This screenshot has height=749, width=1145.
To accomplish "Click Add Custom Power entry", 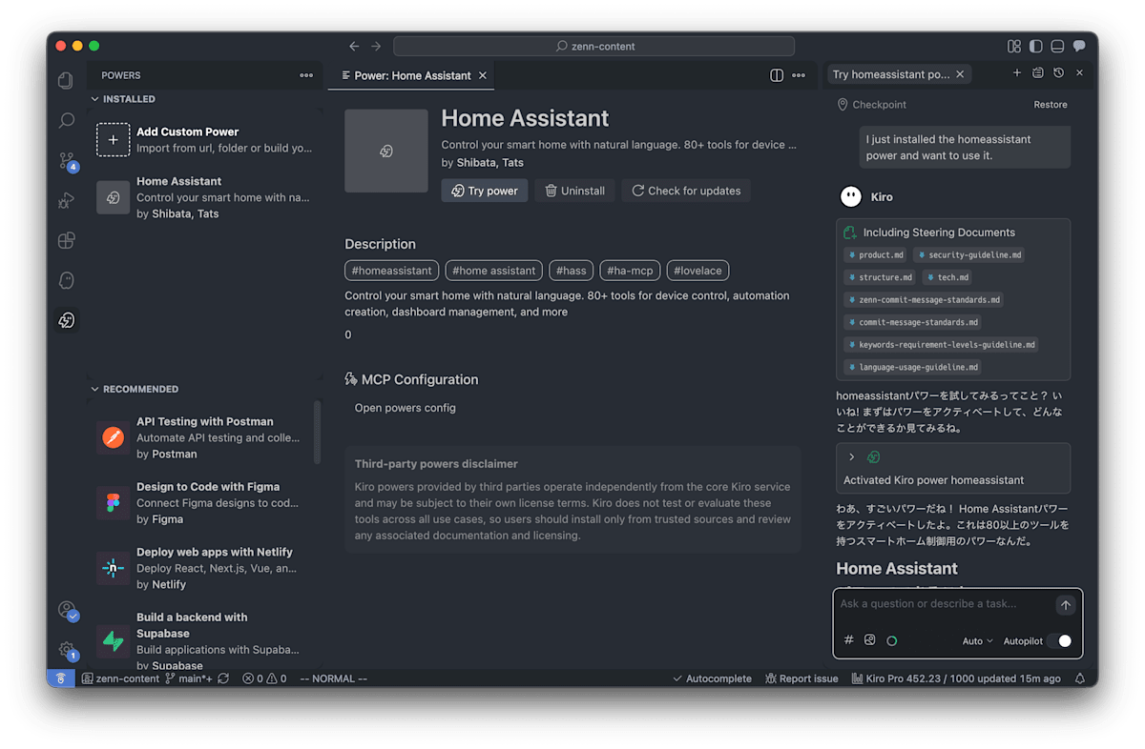I will tap(205, 139).
